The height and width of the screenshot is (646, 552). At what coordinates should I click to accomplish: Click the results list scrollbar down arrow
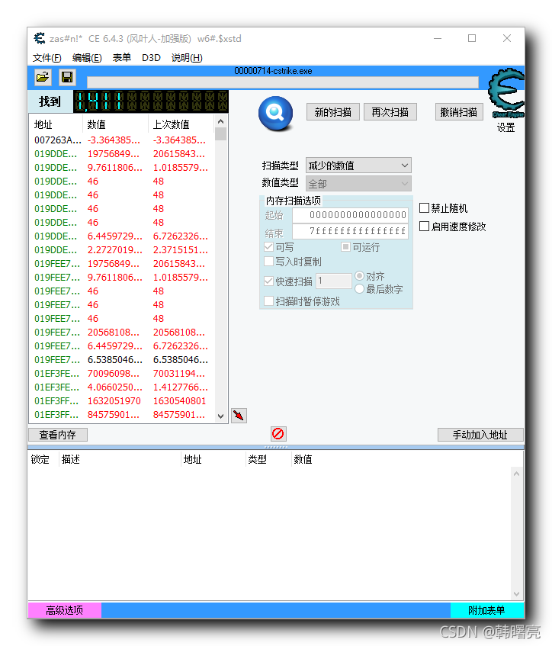[221, 416]
